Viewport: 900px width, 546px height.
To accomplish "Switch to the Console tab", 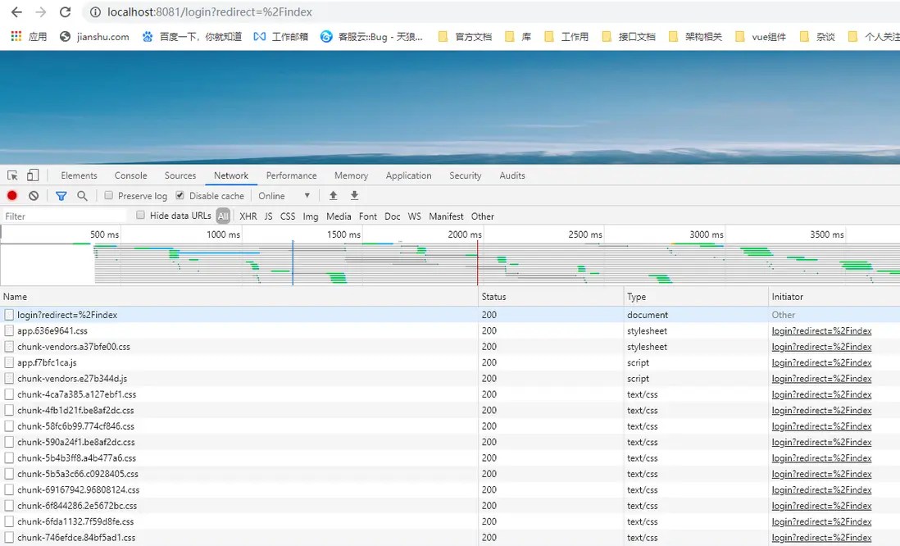I will tap(130, 175).
